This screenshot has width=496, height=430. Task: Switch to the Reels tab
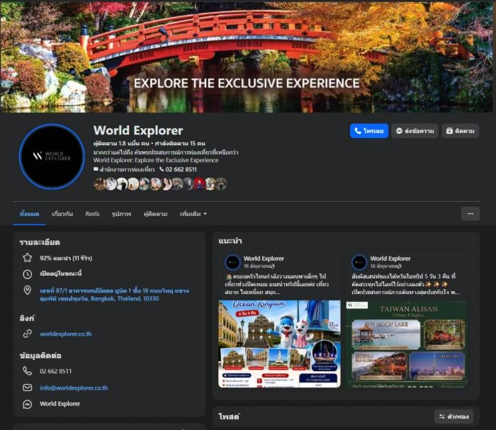[92, 214]
